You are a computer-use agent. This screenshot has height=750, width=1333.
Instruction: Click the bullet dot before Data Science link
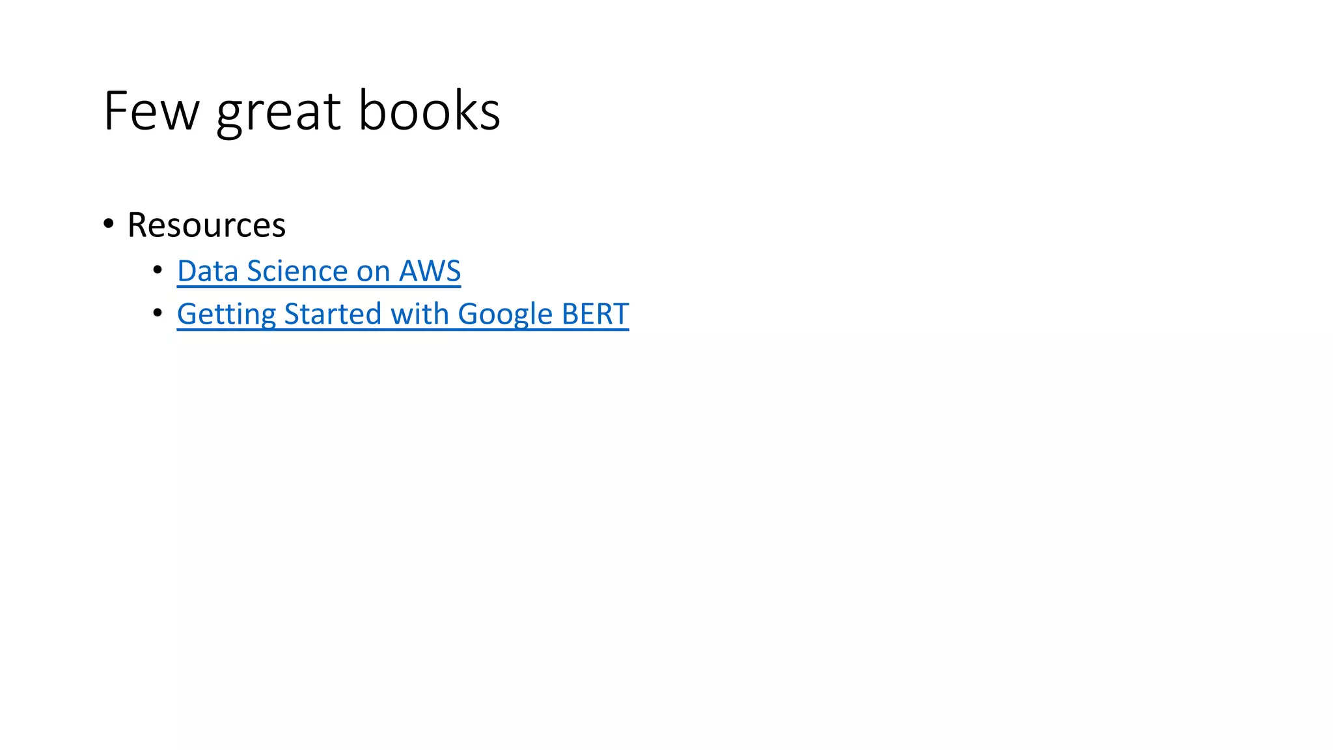click(158, 270)
